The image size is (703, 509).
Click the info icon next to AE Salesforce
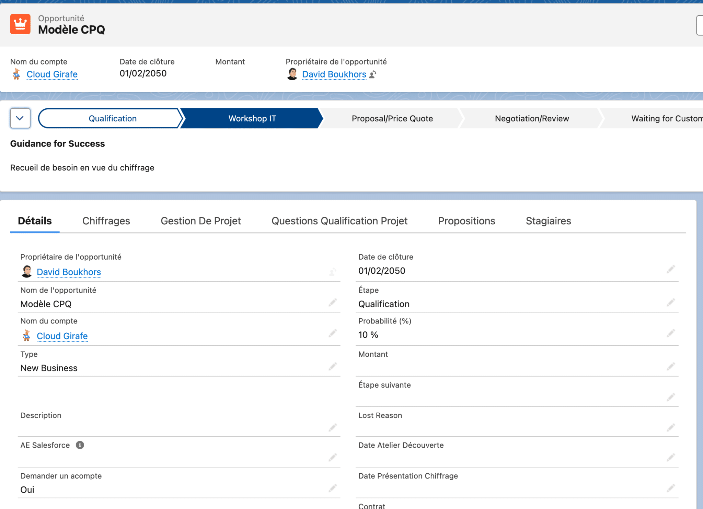click(x=80, y=445)
